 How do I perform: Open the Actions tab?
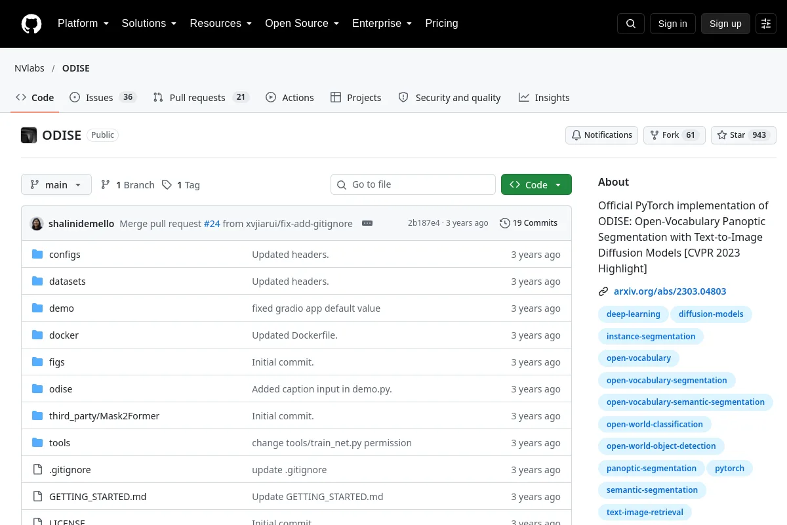(x=290, y=98)
